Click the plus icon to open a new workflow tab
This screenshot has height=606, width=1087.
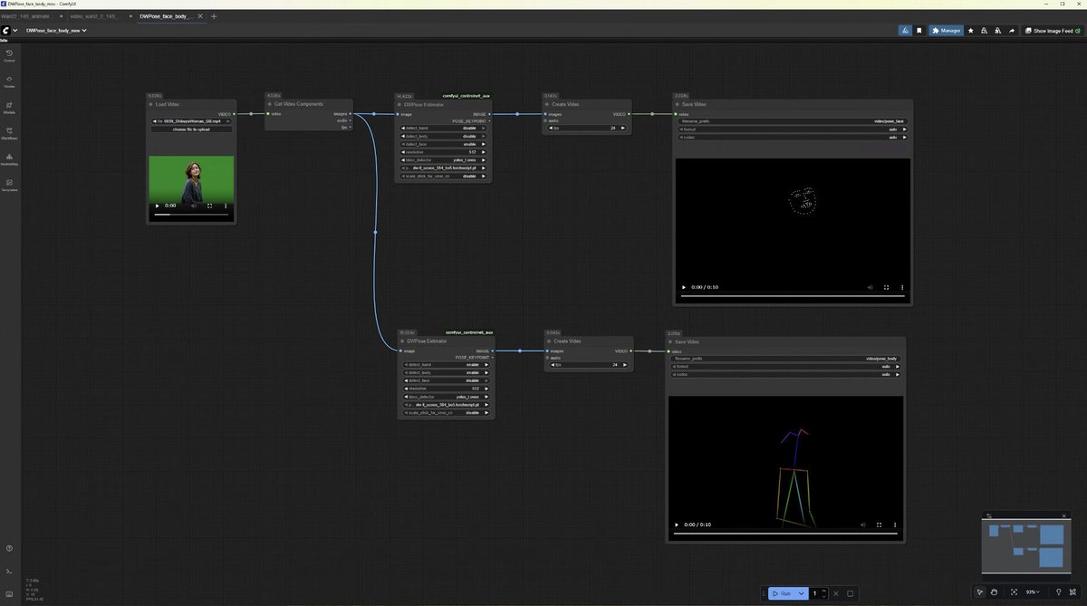tap(214, 15)
